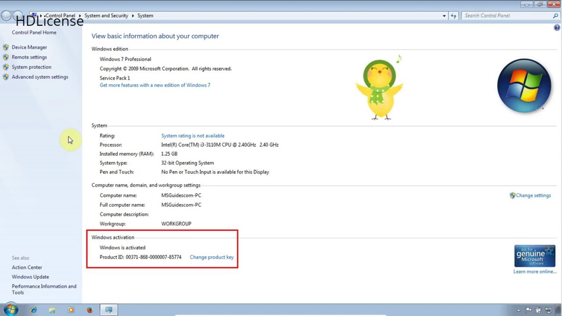Open Learn more online link
The height and width of the screenshot is (316, 562).
point(535,271)
